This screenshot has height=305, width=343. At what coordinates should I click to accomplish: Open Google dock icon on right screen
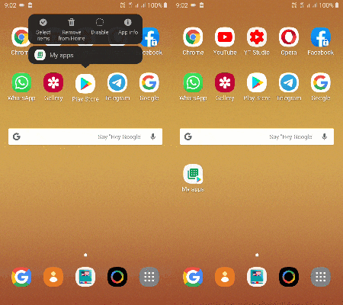click(x=193, y=277)
